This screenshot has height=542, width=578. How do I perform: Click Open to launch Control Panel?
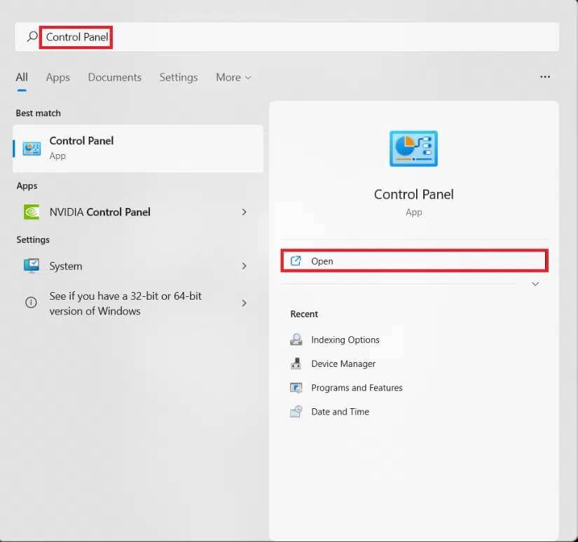[x=414, y=261]
